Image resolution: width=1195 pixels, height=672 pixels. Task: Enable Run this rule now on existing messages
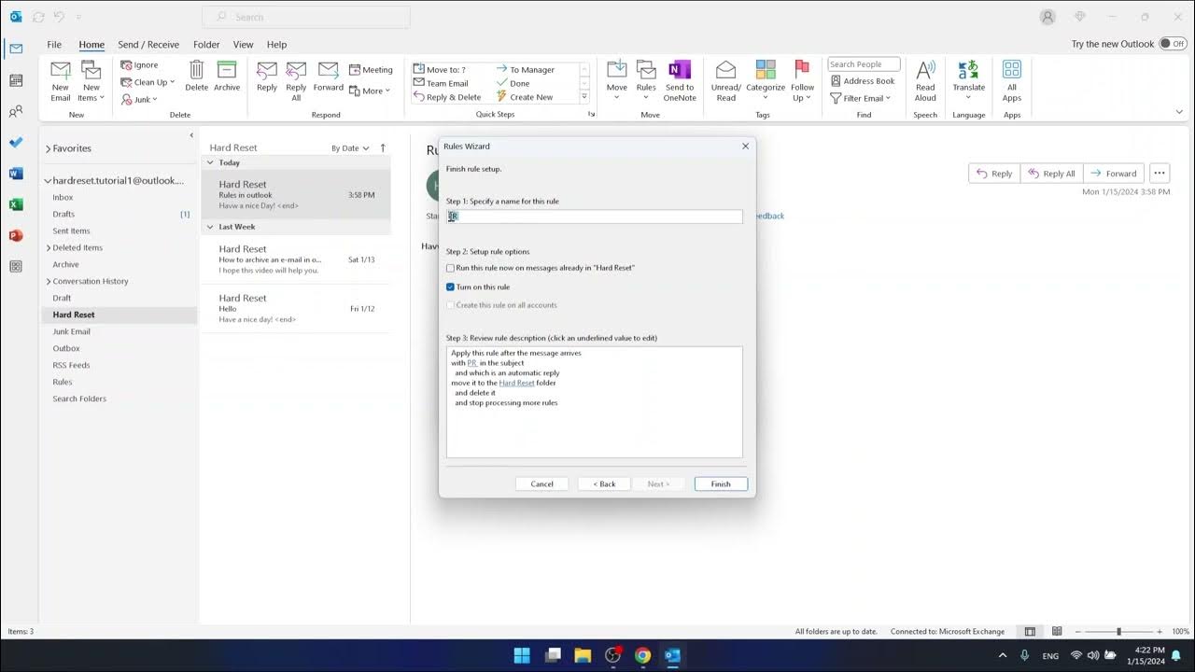(450, 268)
